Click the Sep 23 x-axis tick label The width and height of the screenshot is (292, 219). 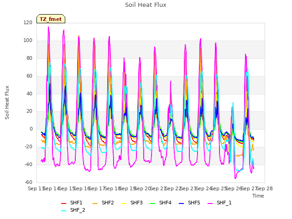(x=188, y=188)
